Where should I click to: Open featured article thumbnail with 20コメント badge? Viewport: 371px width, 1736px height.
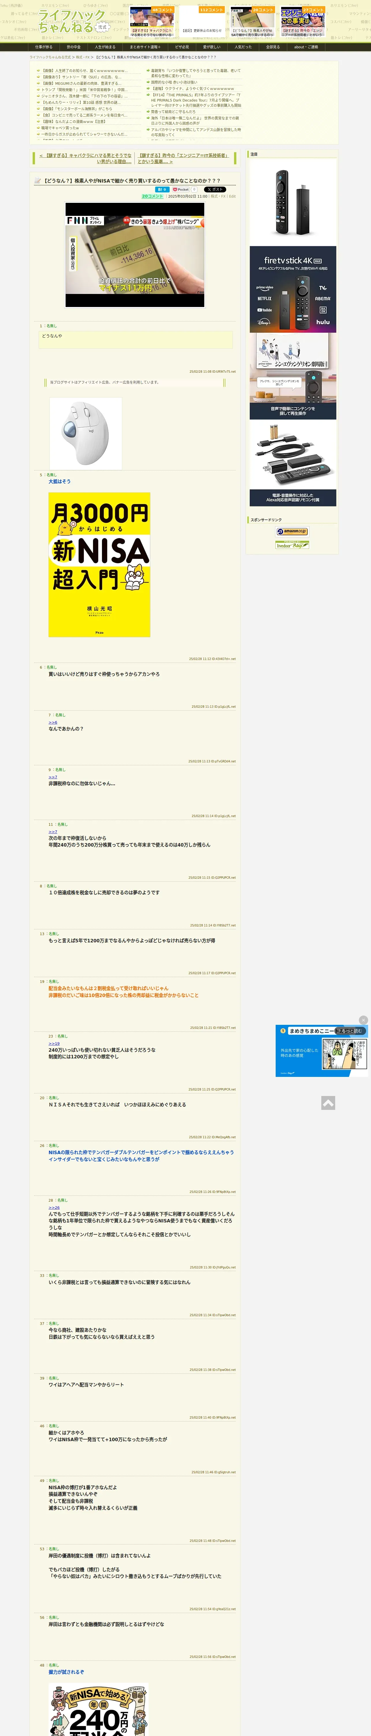[x=253, y=22]
